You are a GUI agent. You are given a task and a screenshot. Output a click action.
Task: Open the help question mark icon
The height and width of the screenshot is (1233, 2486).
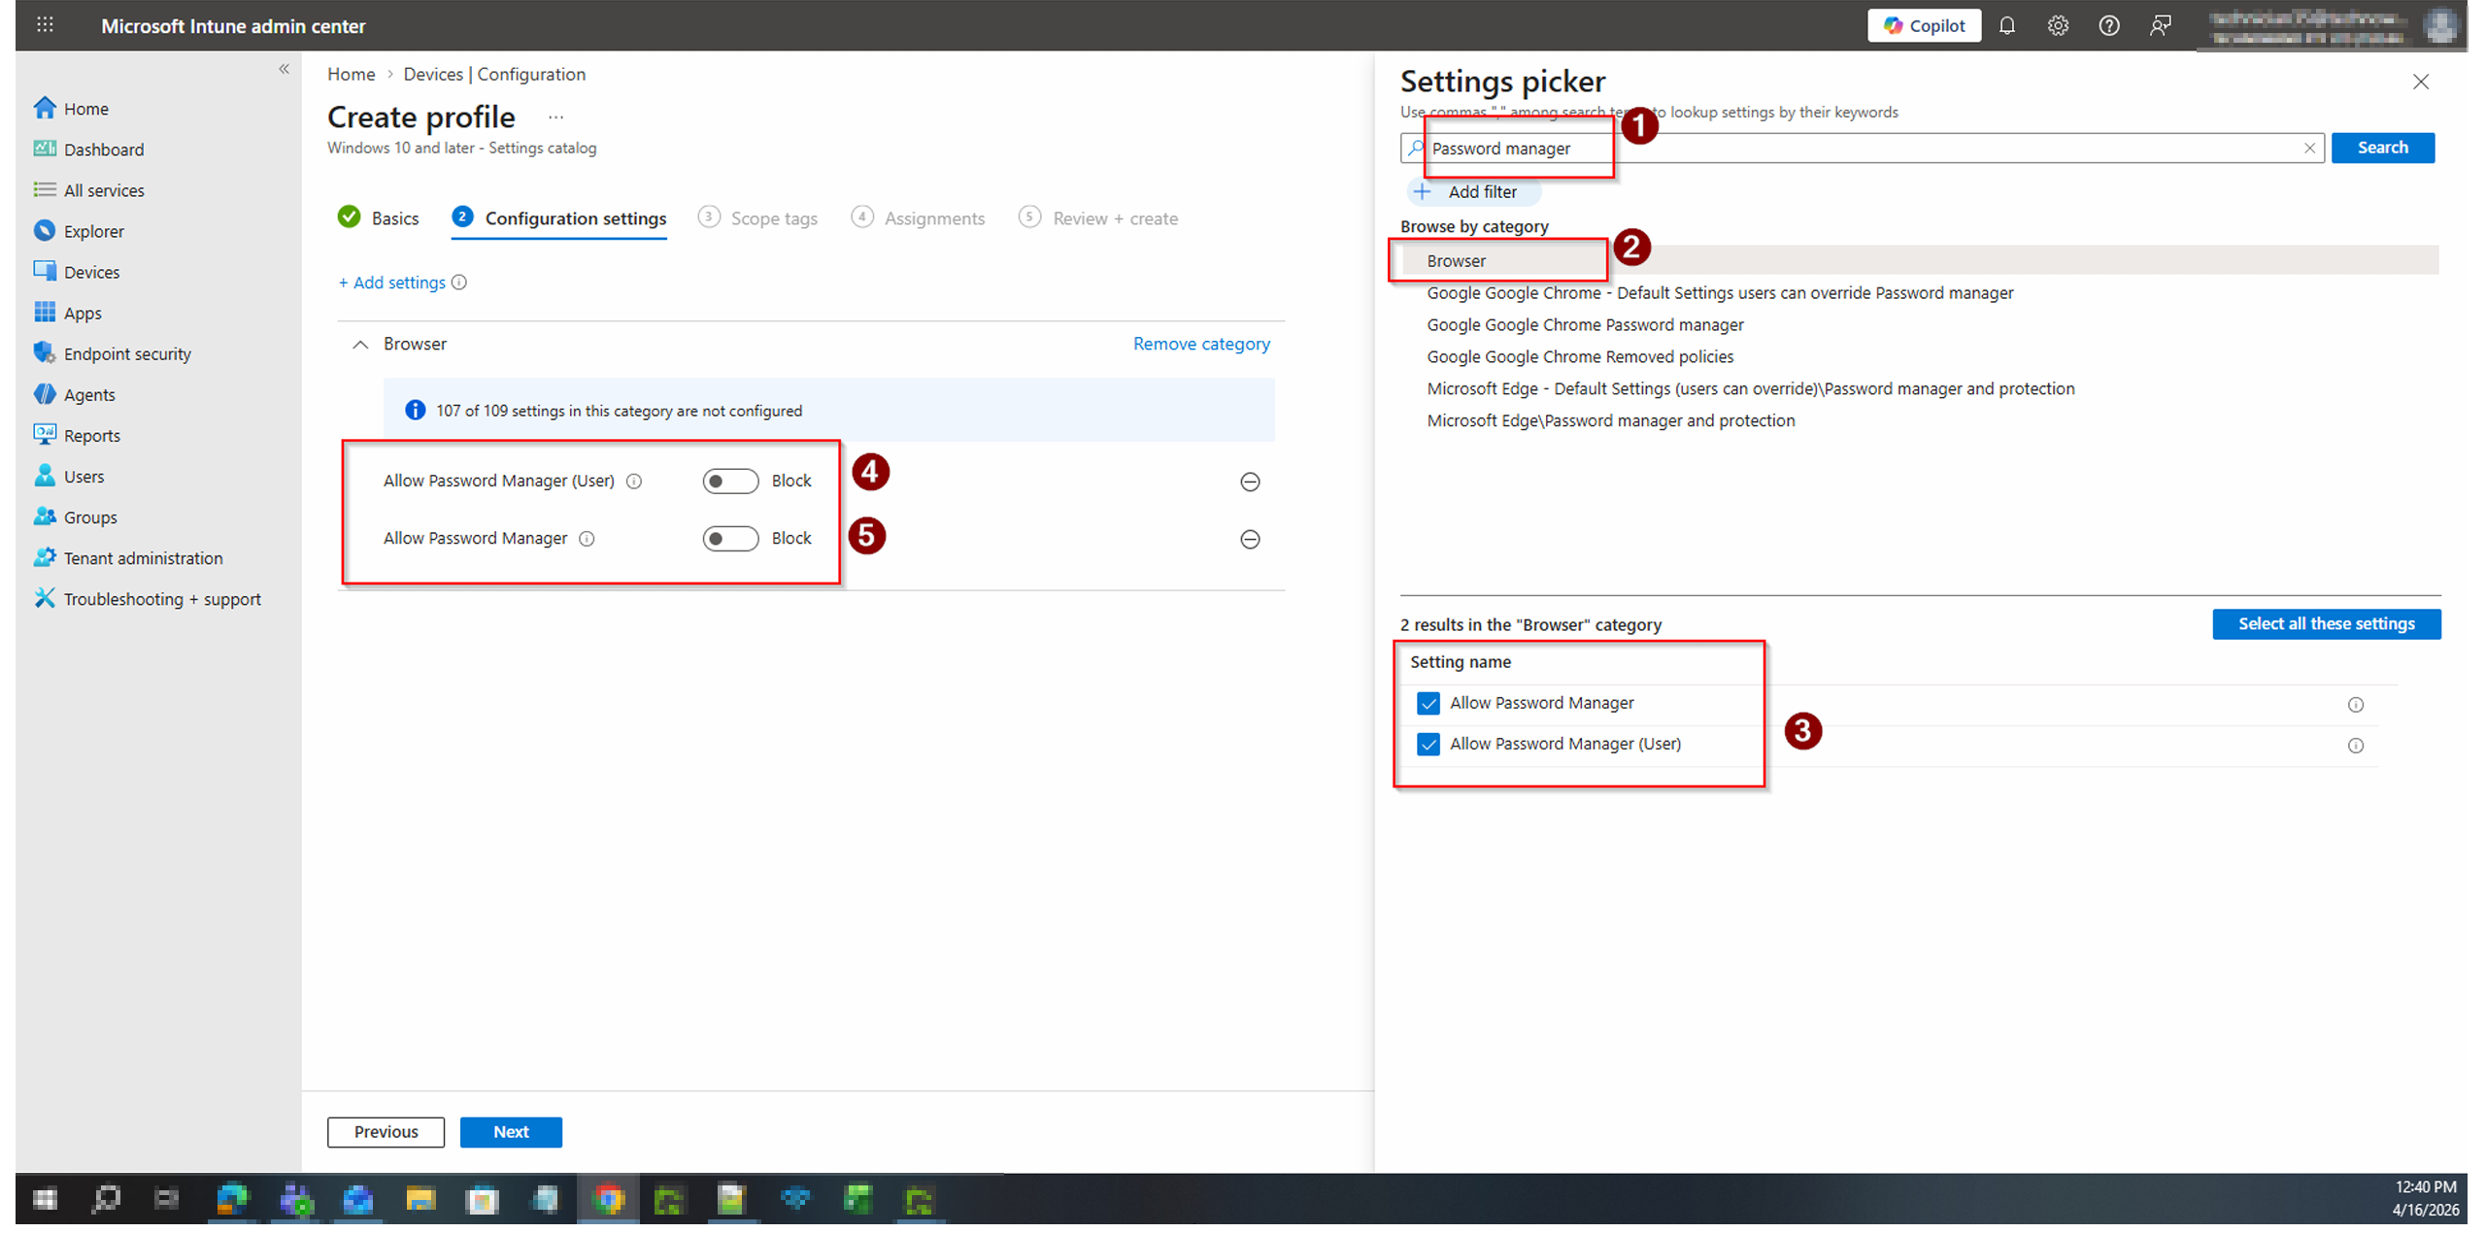(x=2108, y=26)
